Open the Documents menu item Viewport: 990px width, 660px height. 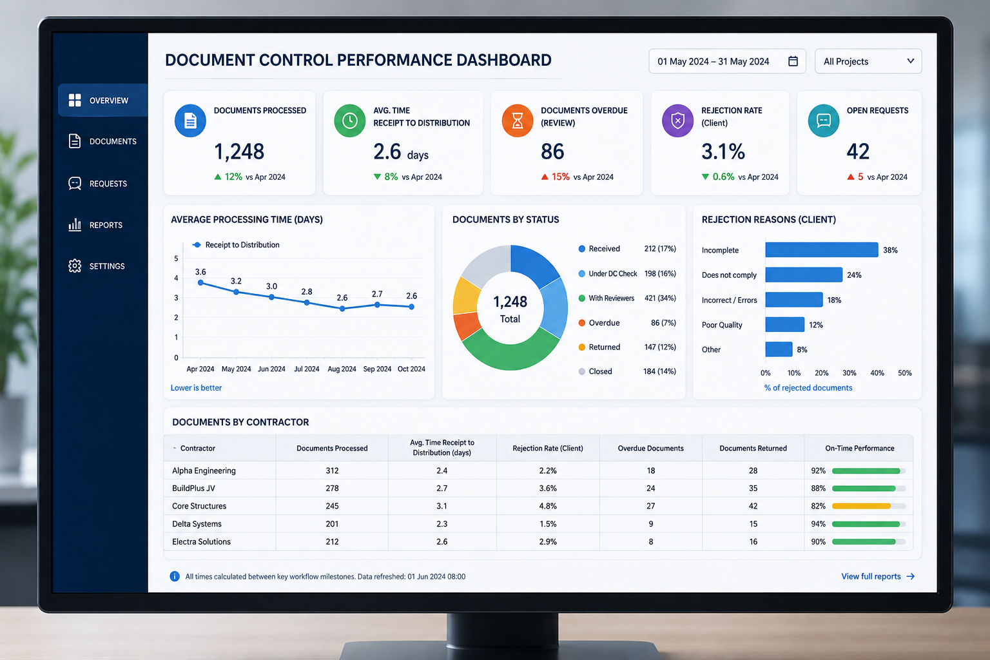103,141
